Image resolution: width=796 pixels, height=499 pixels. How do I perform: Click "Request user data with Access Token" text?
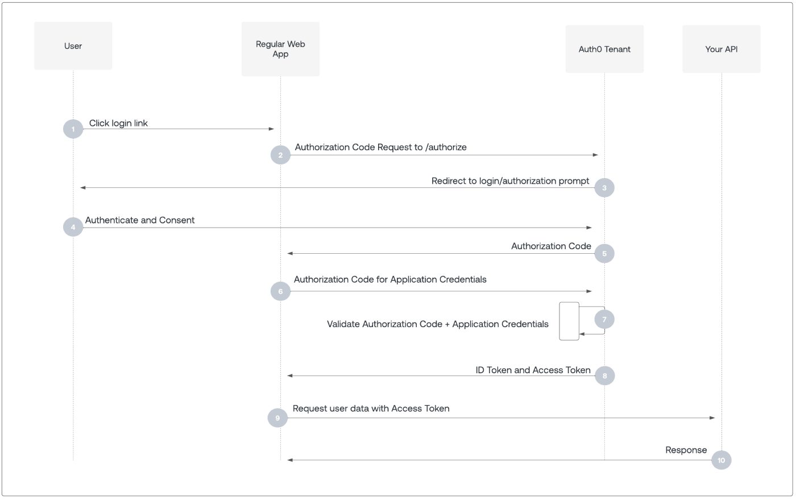click(371, 409)
